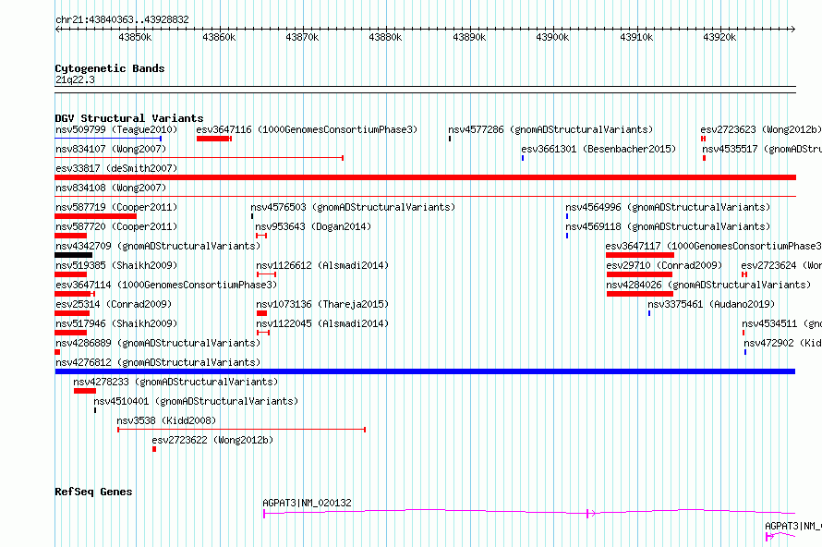
Task: Click esv3661301 (Besenbacher2015) label
Action: point(598,149)
